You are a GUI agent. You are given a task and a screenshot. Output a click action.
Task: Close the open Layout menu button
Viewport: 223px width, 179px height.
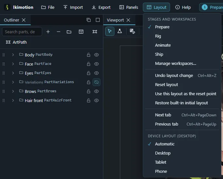pos(156,7)
